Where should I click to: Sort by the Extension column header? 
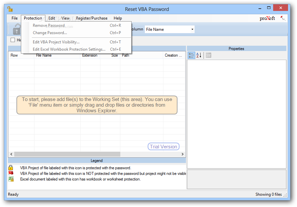tap(90, 55)
